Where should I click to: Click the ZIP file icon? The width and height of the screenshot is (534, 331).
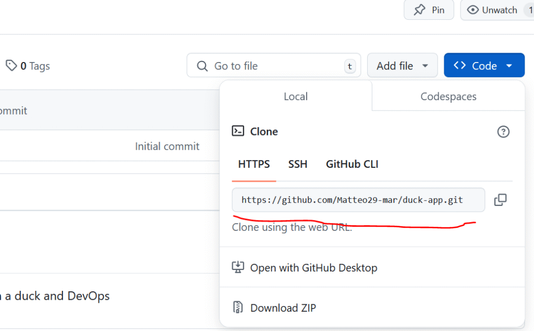(238, 307)
